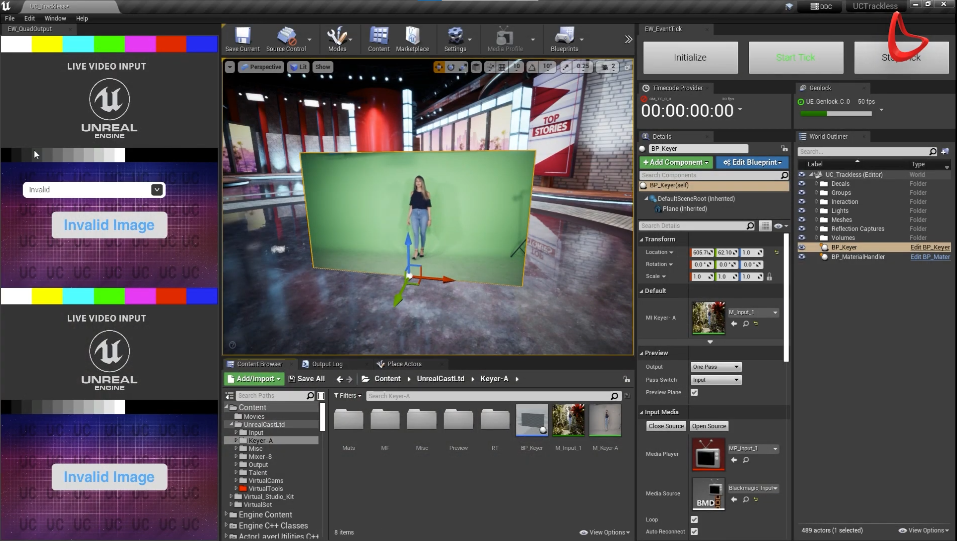Click the Open Source button
Viewport: 957px width, 541px height.
coord(709,426)
